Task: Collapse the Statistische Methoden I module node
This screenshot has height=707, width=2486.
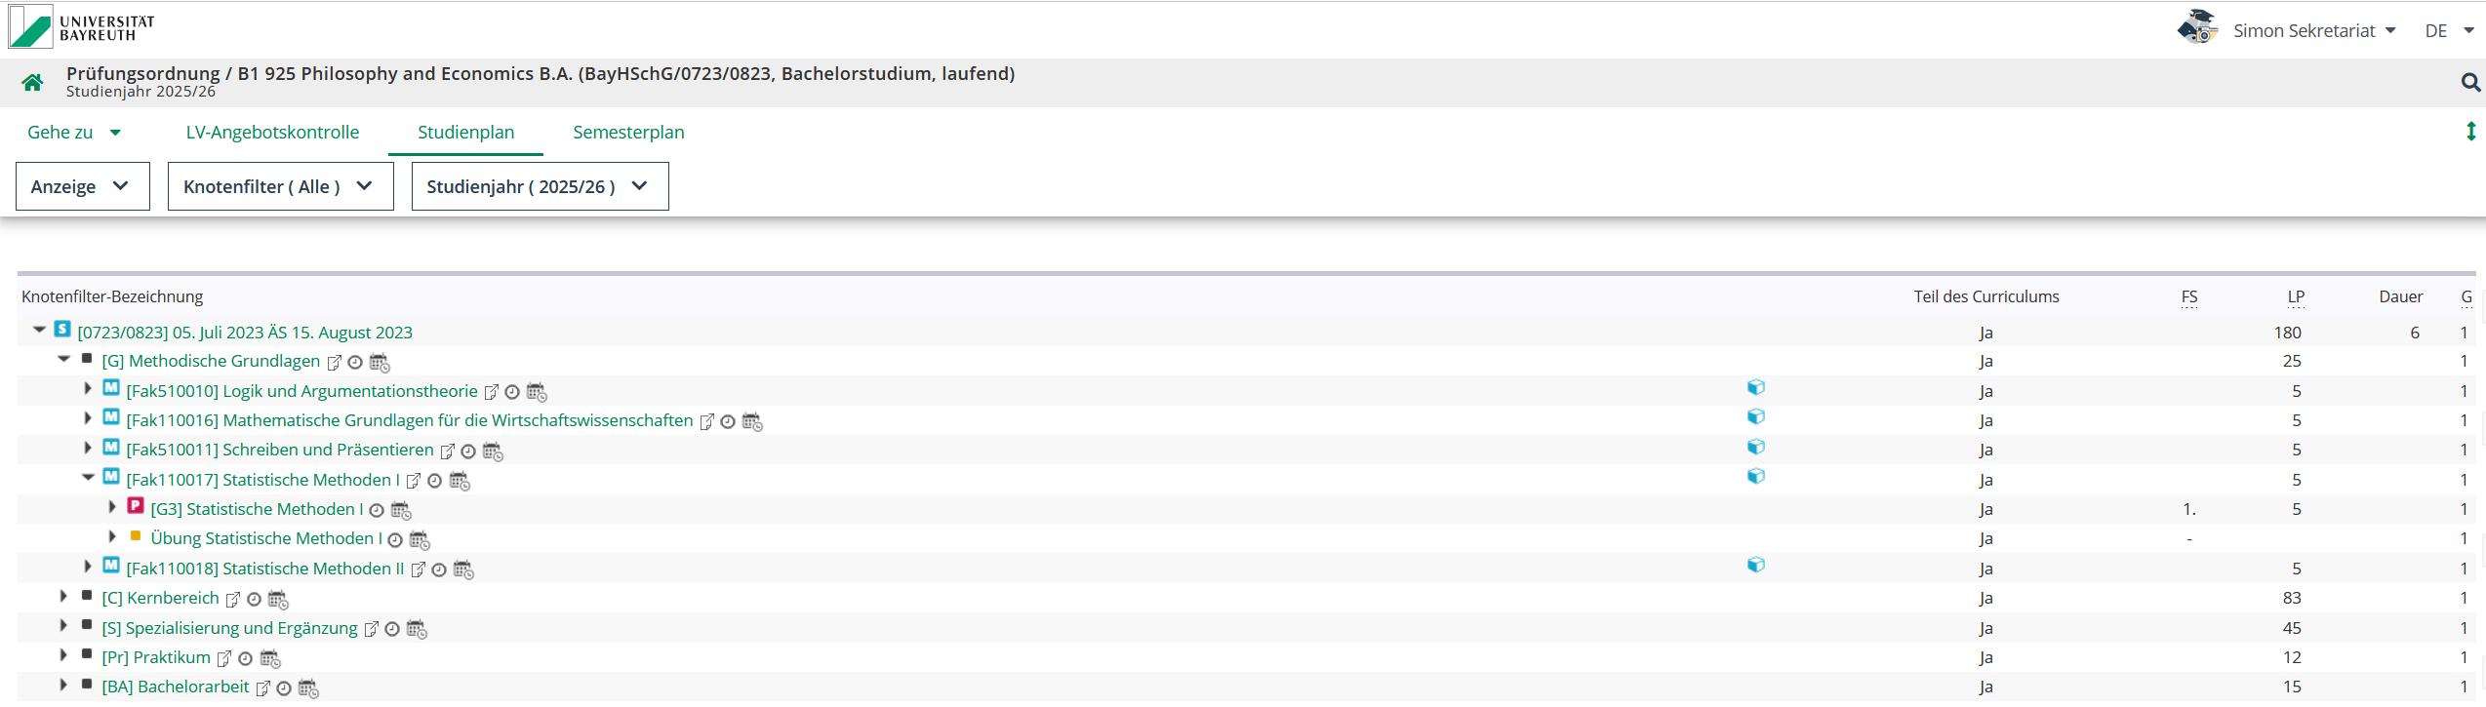Action: 88,478
